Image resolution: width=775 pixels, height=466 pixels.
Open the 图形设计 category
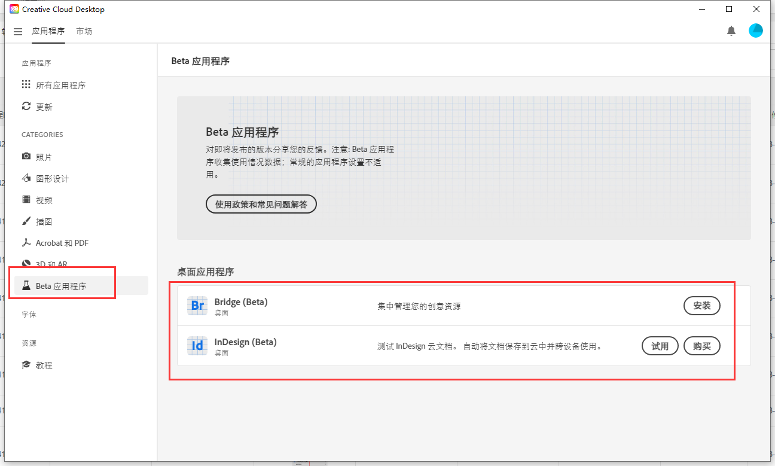pos(53,179)
